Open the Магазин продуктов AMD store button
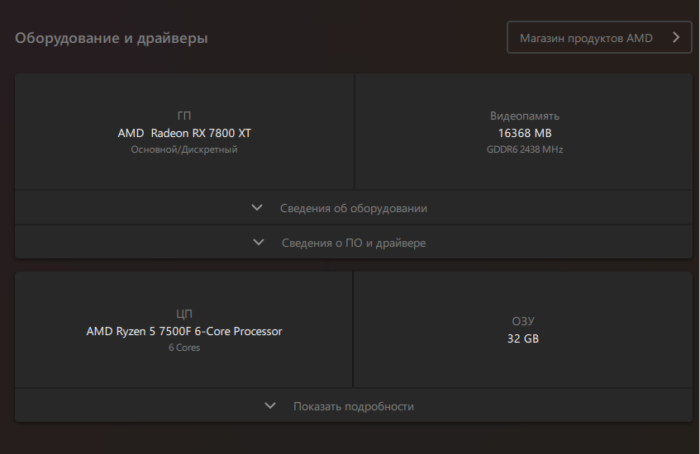 586,38
